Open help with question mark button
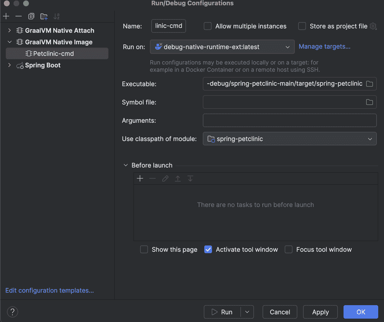This screenshot has width=384, height=322. (13, 312)
